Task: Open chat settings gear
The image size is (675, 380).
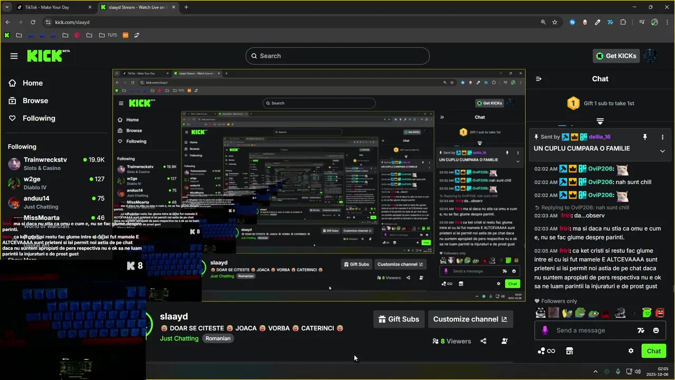Action: 631,351
